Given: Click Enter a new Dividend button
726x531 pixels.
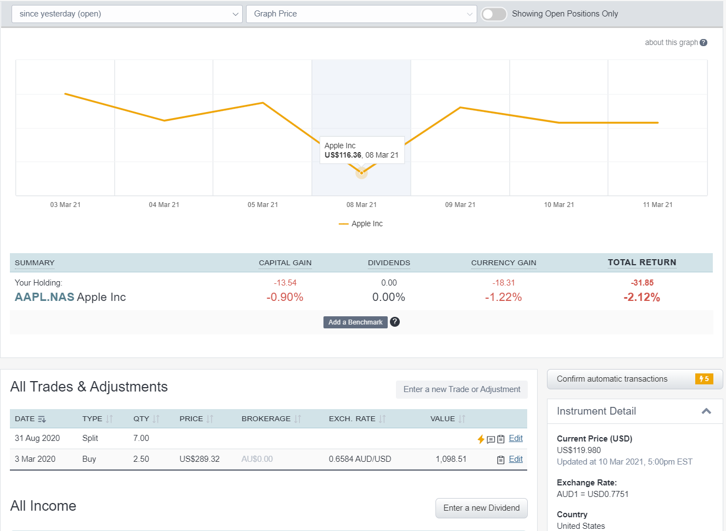Looking at the screenshot, I should (x=482, y=508).
